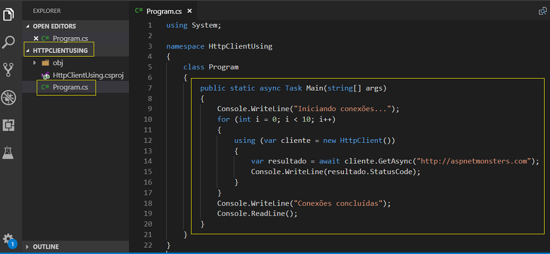
Task: Click the "Iniciando conexões..." WriteLine statement
Action: click(x=308, y=108)
